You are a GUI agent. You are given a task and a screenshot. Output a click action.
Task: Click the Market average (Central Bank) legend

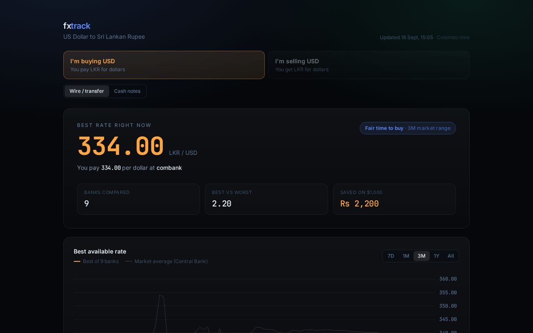167,261
